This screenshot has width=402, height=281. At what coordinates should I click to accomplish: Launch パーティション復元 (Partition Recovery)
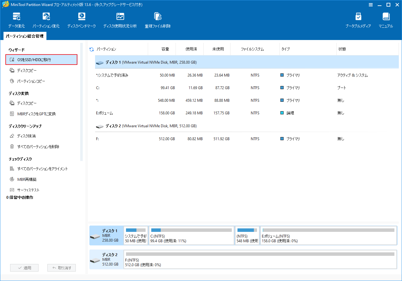[x=46, y=20]
